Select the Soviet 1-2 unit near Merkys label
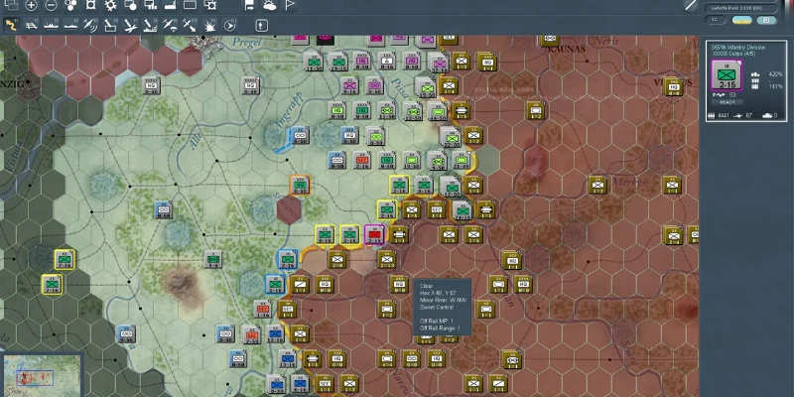This screenshot has width=794, height=397. pos(598,186)
